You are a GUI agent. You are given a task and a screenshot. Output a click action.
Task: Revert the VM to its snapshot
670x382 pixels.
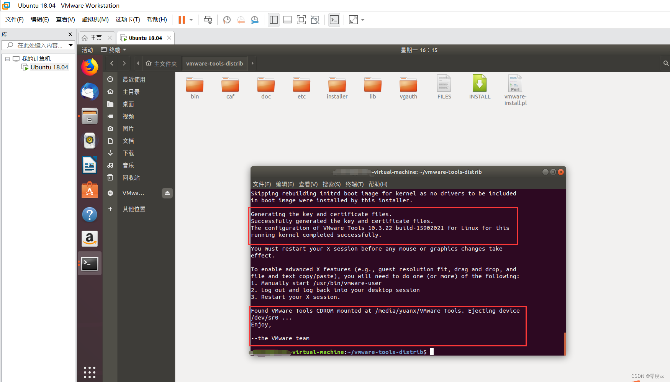pyautogui.click(x=241, y=20)
